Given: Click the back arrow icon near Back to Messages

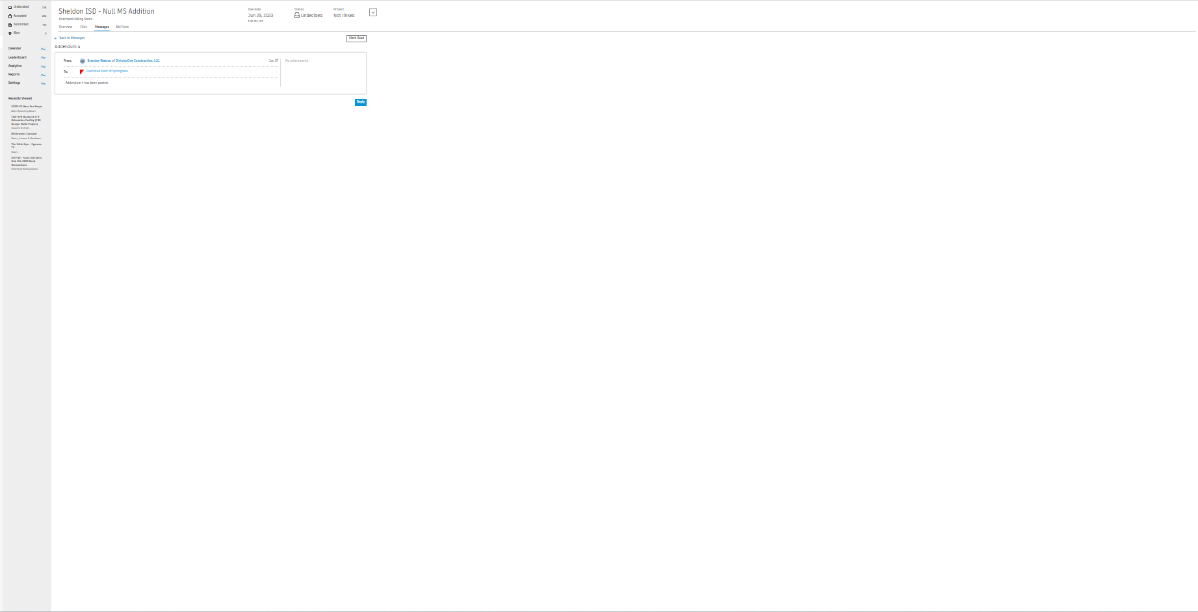Looking at the screenshot, I should pos(57,38).
